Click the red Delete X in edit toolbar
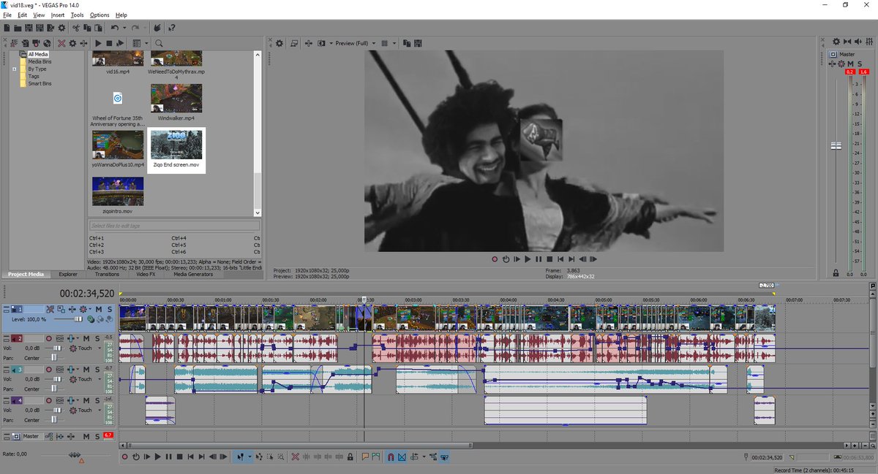 [x=295, y=456]
